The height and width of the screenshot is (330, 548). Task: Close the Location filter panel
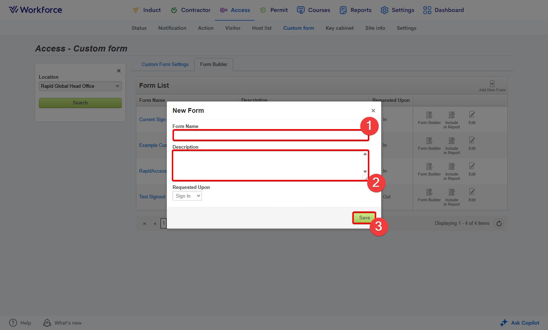(119, 71)
